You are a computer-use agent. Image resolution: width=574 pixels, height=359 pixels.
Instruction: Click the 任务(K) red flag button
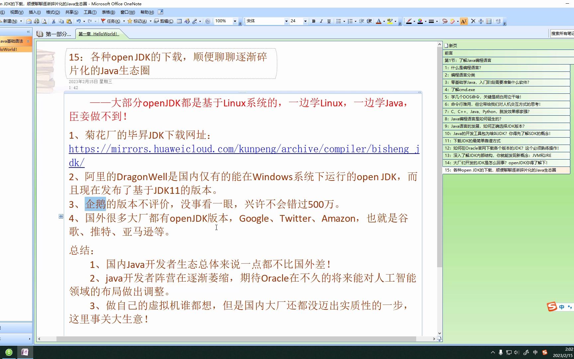[111, 21]
